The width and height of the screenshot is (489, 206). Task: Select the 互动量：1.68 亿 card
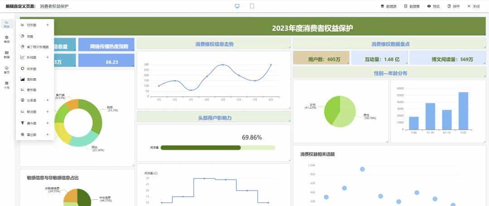(379, 58)
